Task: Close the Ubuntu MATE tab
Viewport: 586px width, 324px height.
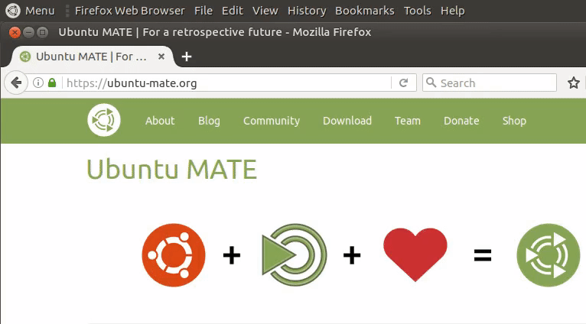Action: tap(161, 57)
